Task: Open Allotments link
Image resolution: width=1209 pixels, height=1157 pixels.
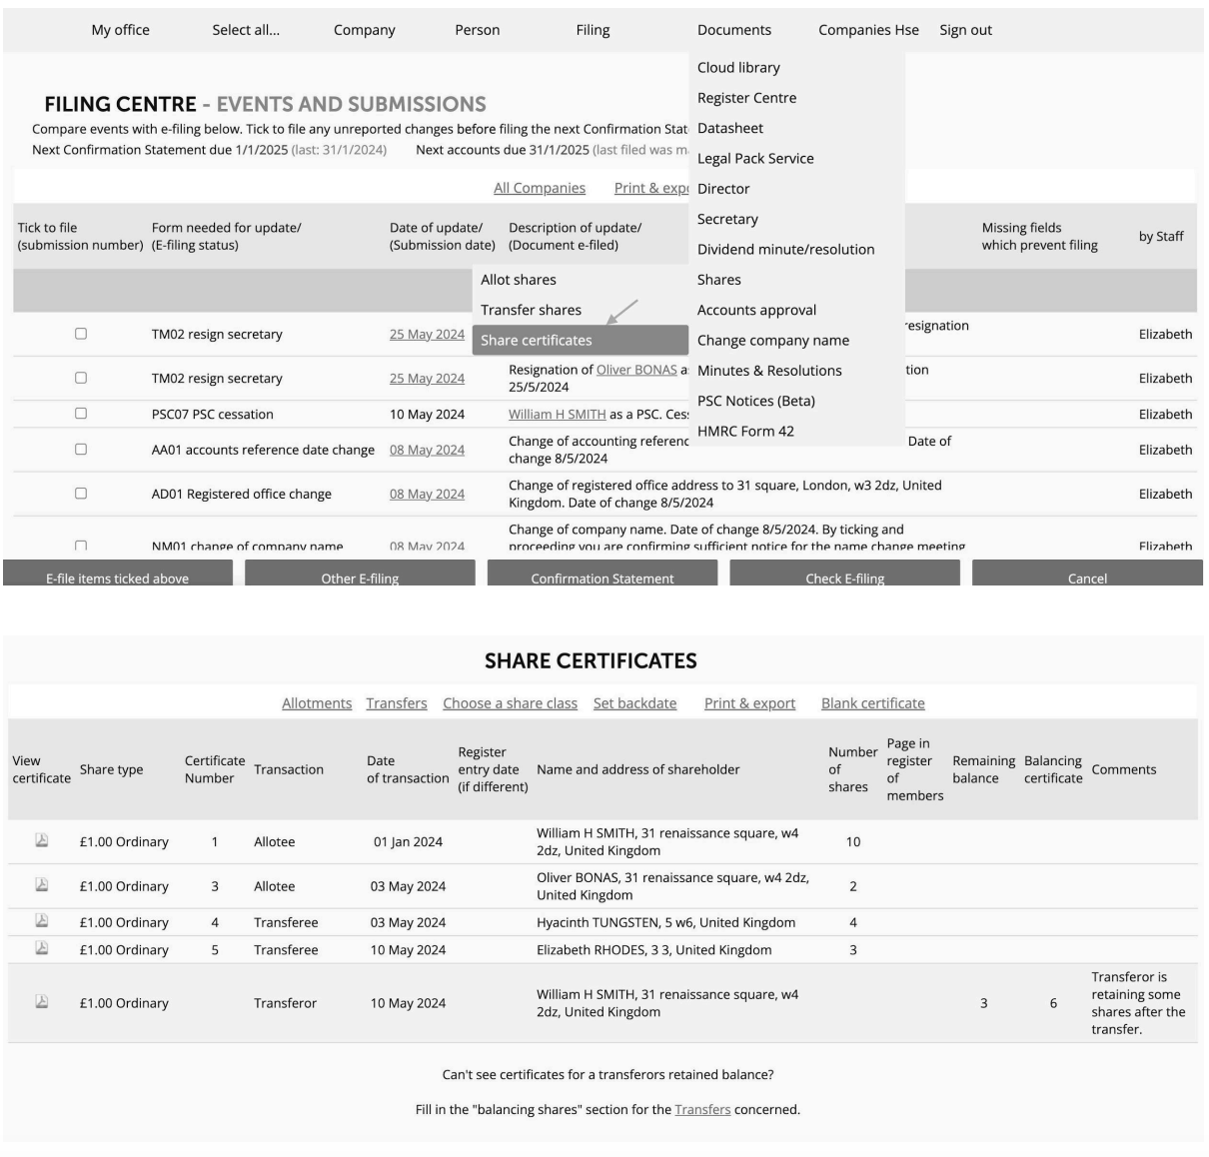Action: point(317,703)
